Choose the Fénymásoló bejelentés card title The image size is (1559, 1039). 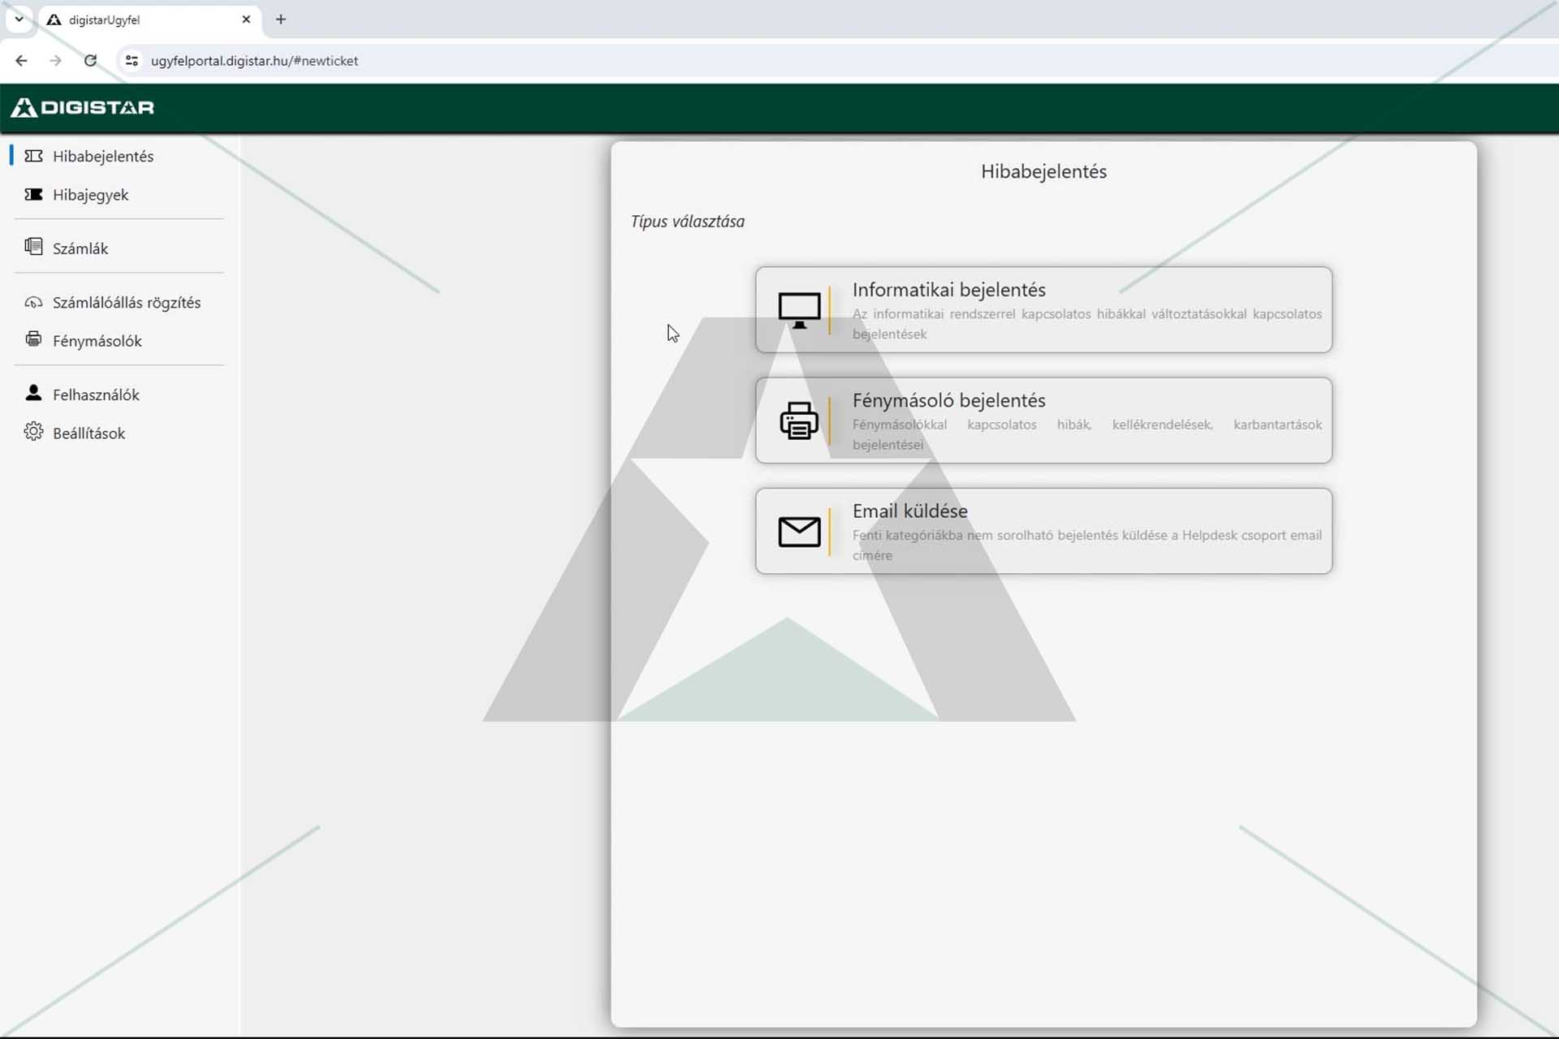(x=948, y=400)
